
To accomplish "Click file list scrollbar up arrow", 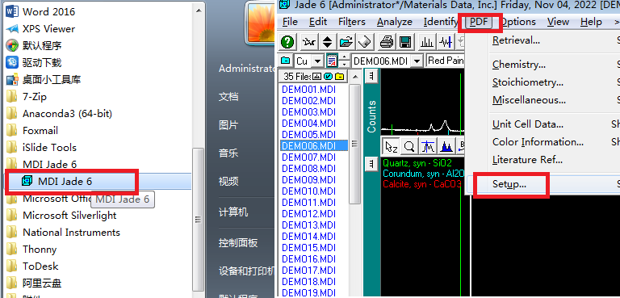I will click(355, 77).
